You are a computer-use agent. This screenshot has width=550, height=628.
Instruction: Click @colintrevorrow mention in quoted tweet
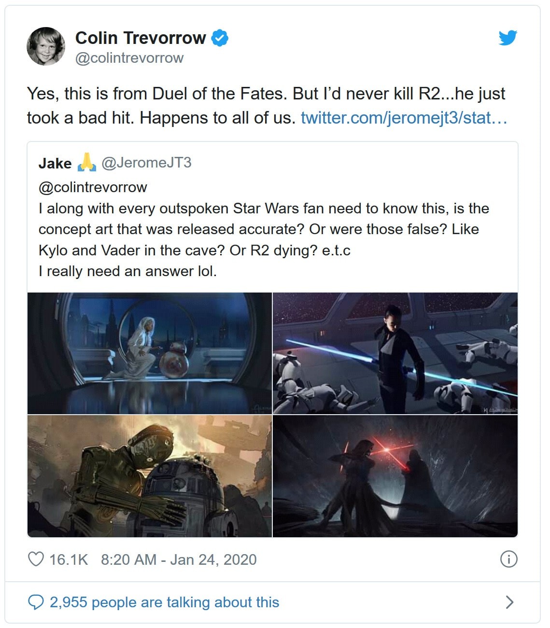click(93, 187)
